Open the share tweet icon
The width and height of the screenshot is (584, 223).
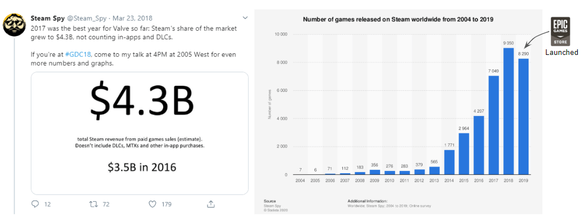coord(210,204)
